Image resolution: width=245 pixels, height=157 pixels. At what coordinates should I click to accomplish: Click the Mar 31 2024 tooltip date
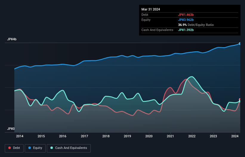pos(151,9)
